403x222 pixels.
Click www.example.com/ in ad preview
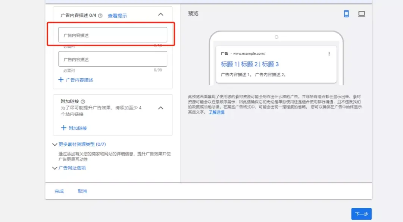click(249, 54)
